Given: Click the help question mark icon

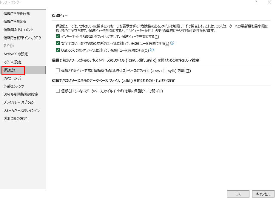Looking at the screenshot, I should point(256,2).
